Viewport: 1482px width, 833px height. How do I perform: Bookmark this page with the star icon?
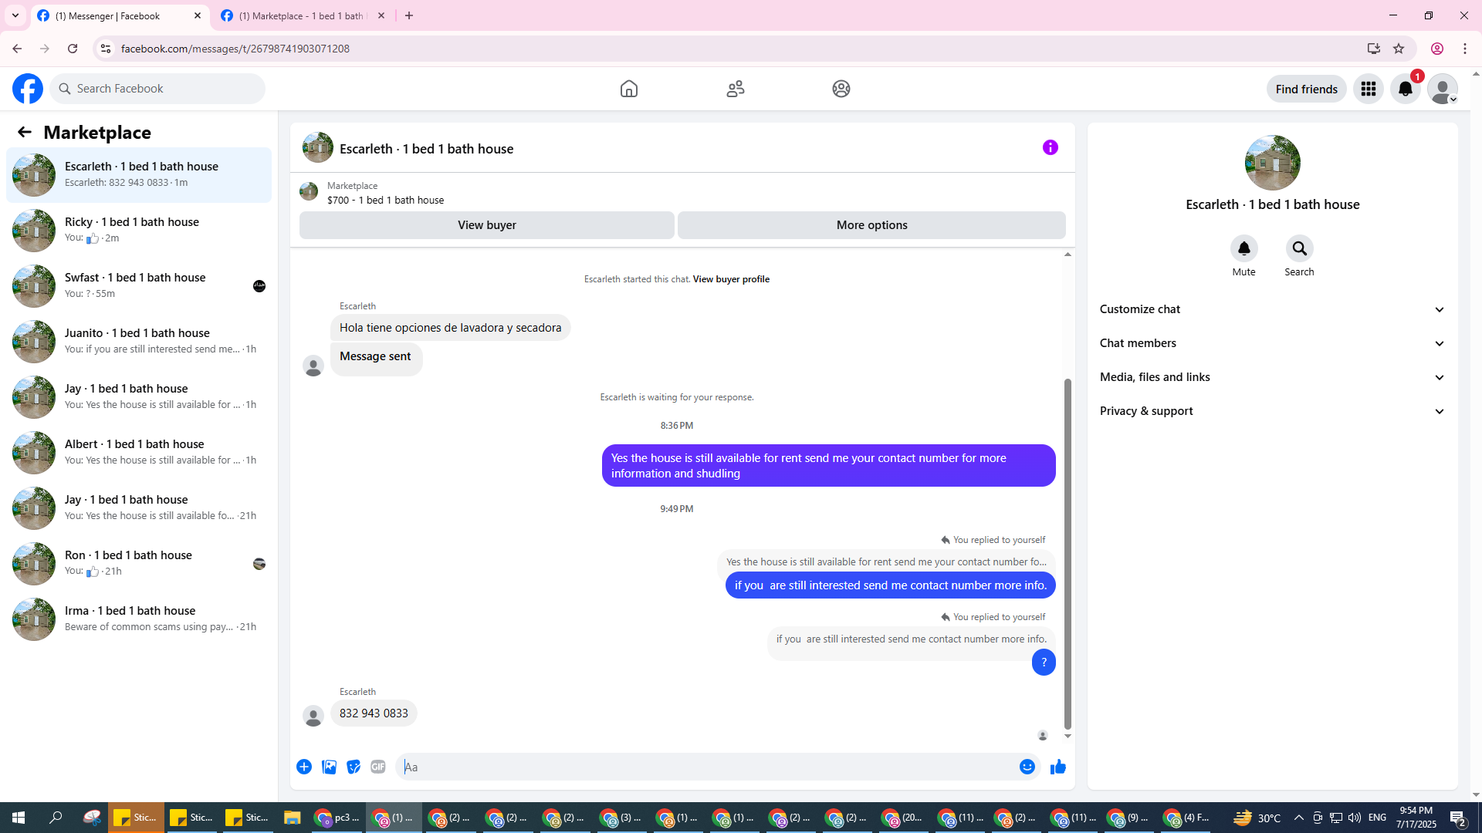1399,49
